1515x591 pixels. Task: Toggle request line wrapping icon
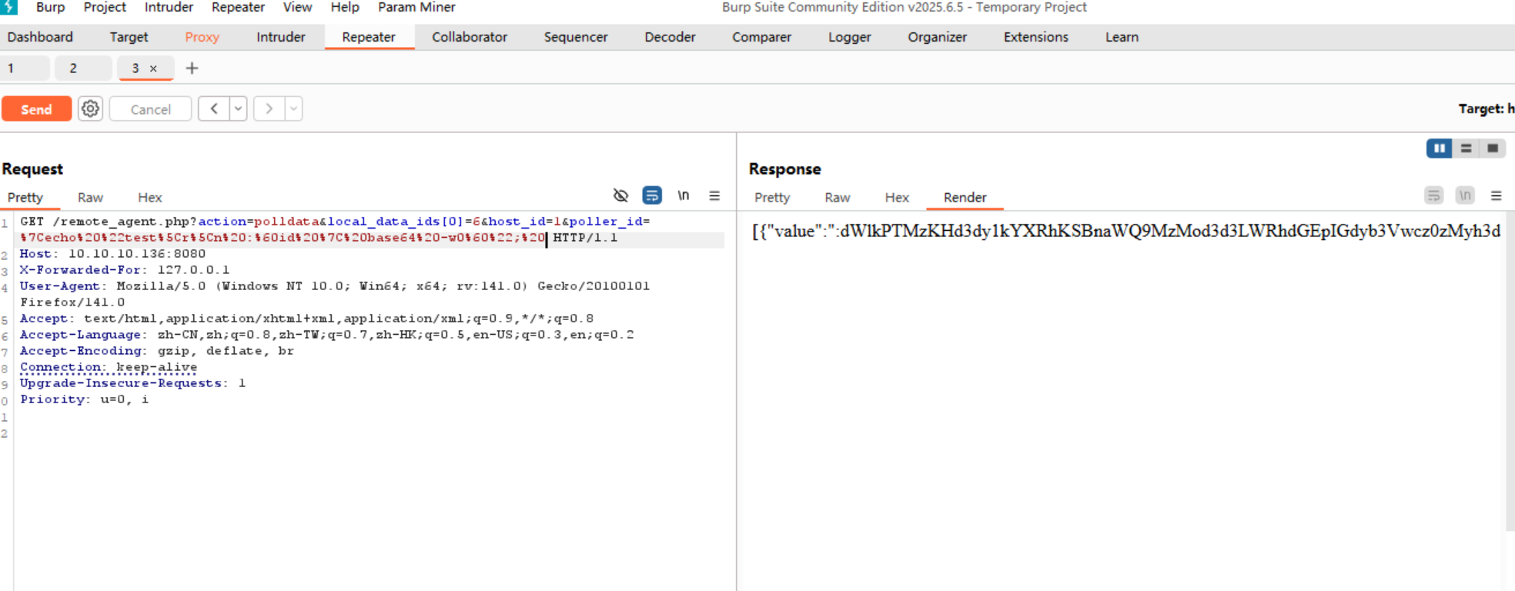pyautogui.click(x=652, y=195)
